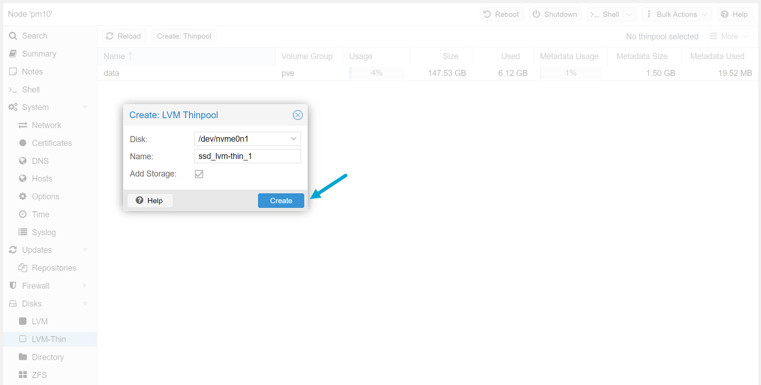
Task: Click the ZFS grid icon
Action: click(23, 375)
